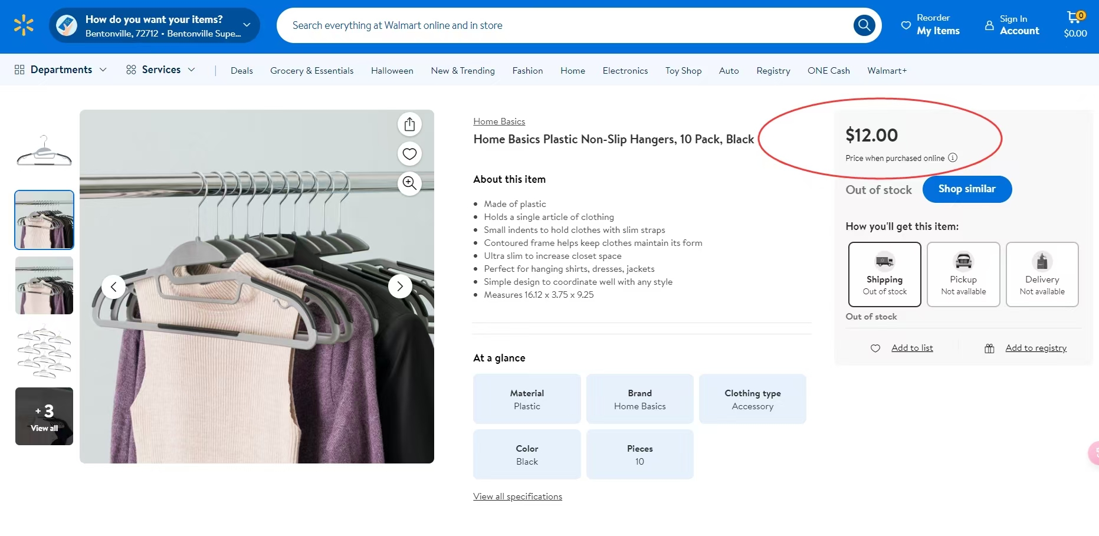Select the third clothes rack thumbnail
This screenshot has width=1099, height=536.
44,285
